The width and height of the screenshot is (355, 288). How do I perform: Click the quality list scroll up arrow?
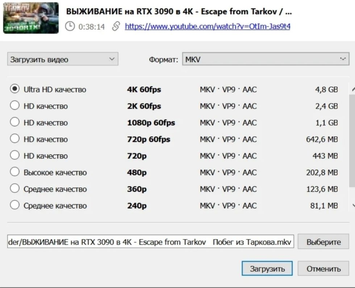pyautogui.click(x=353, y=90)
